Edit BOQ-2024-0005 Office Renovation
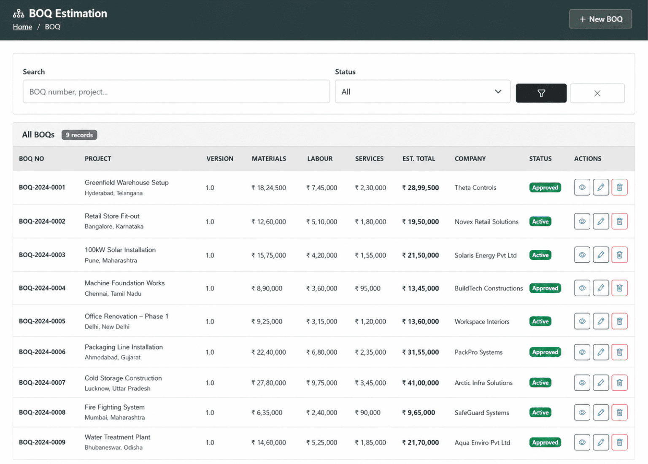648x464 pixels. (x=601, y=321)
